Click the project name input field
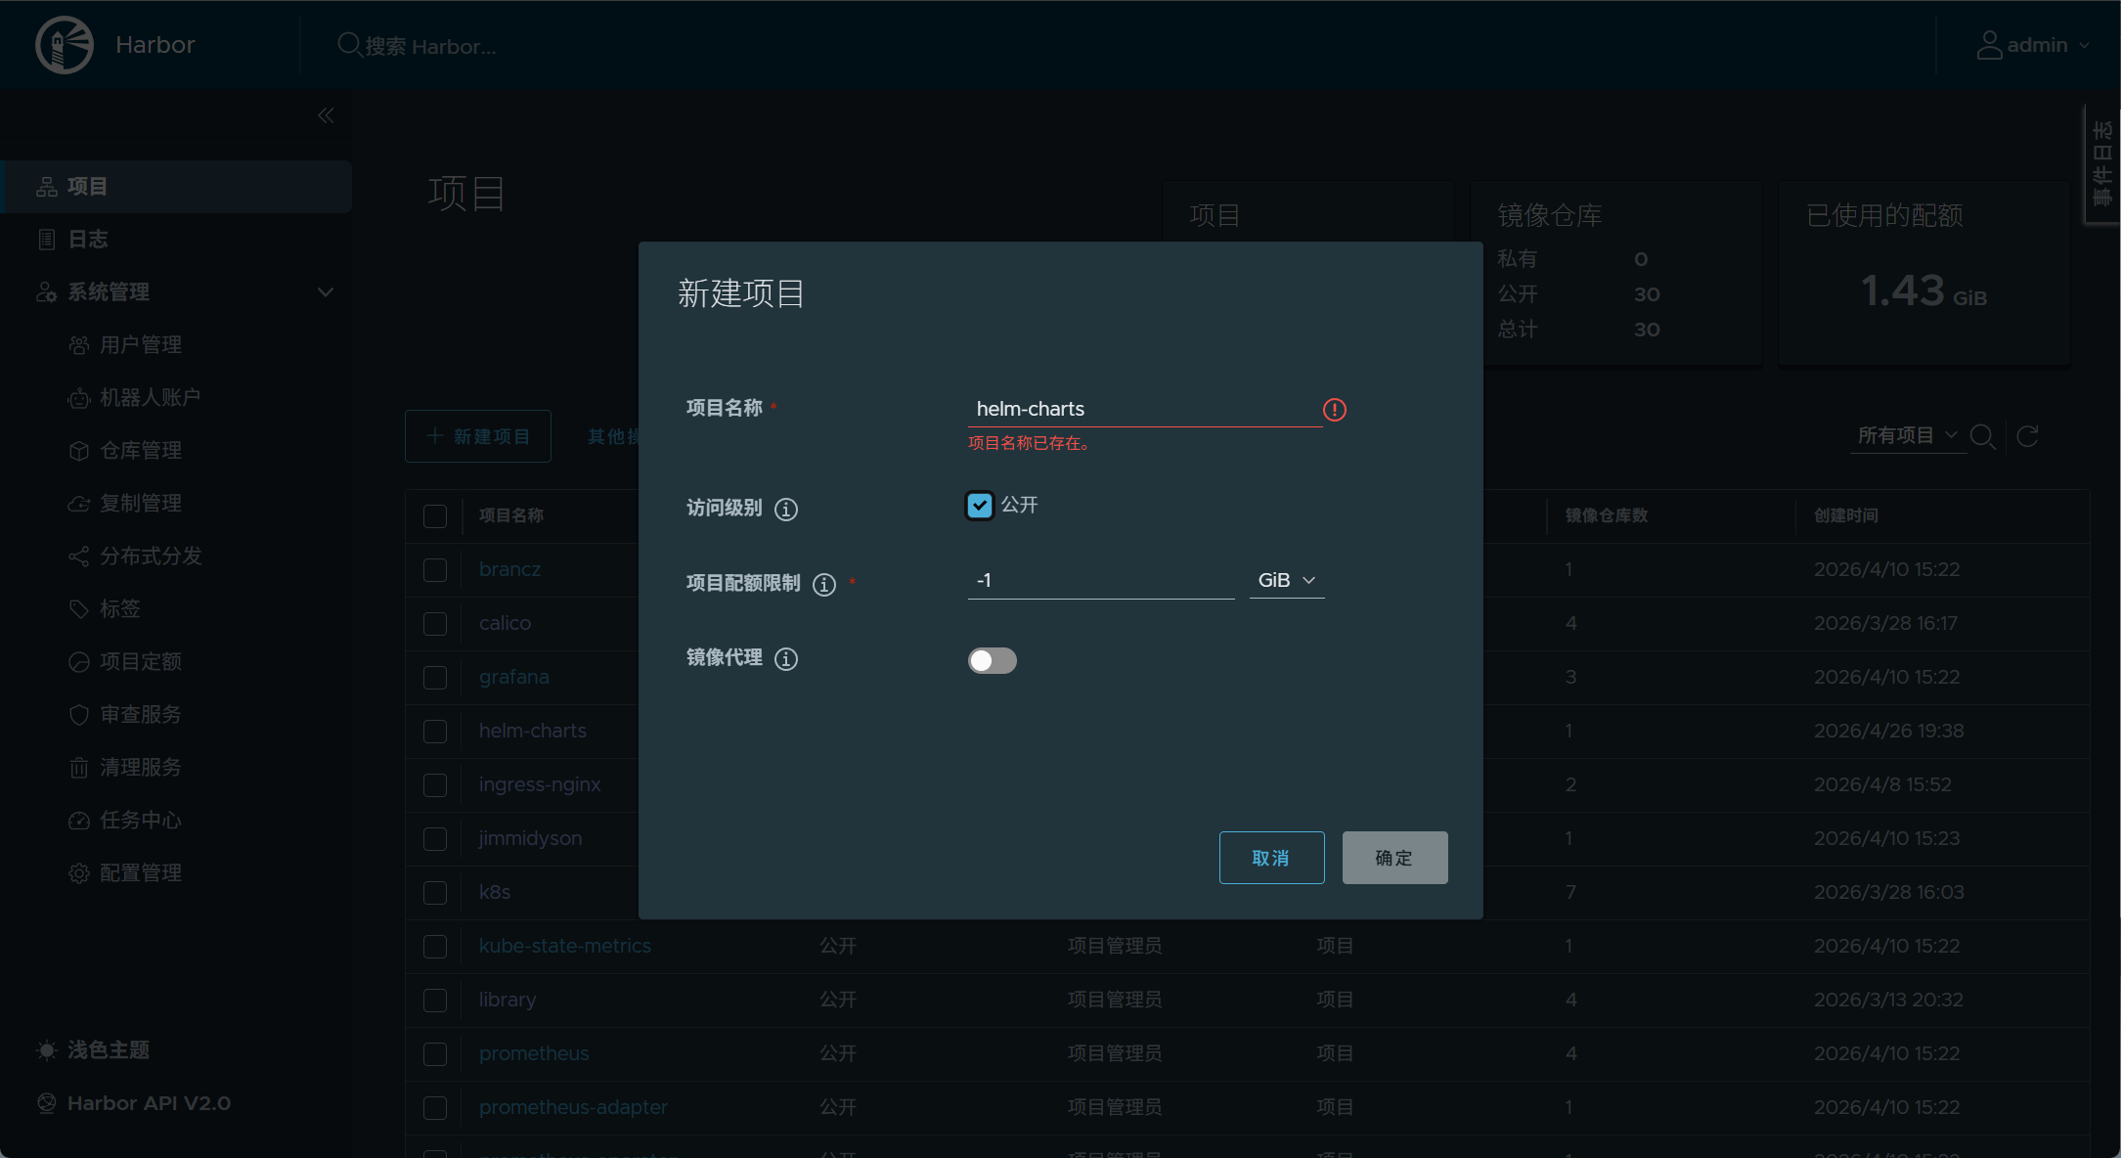Viewport: 2121px width, 1158px height. click(1145, 409)
